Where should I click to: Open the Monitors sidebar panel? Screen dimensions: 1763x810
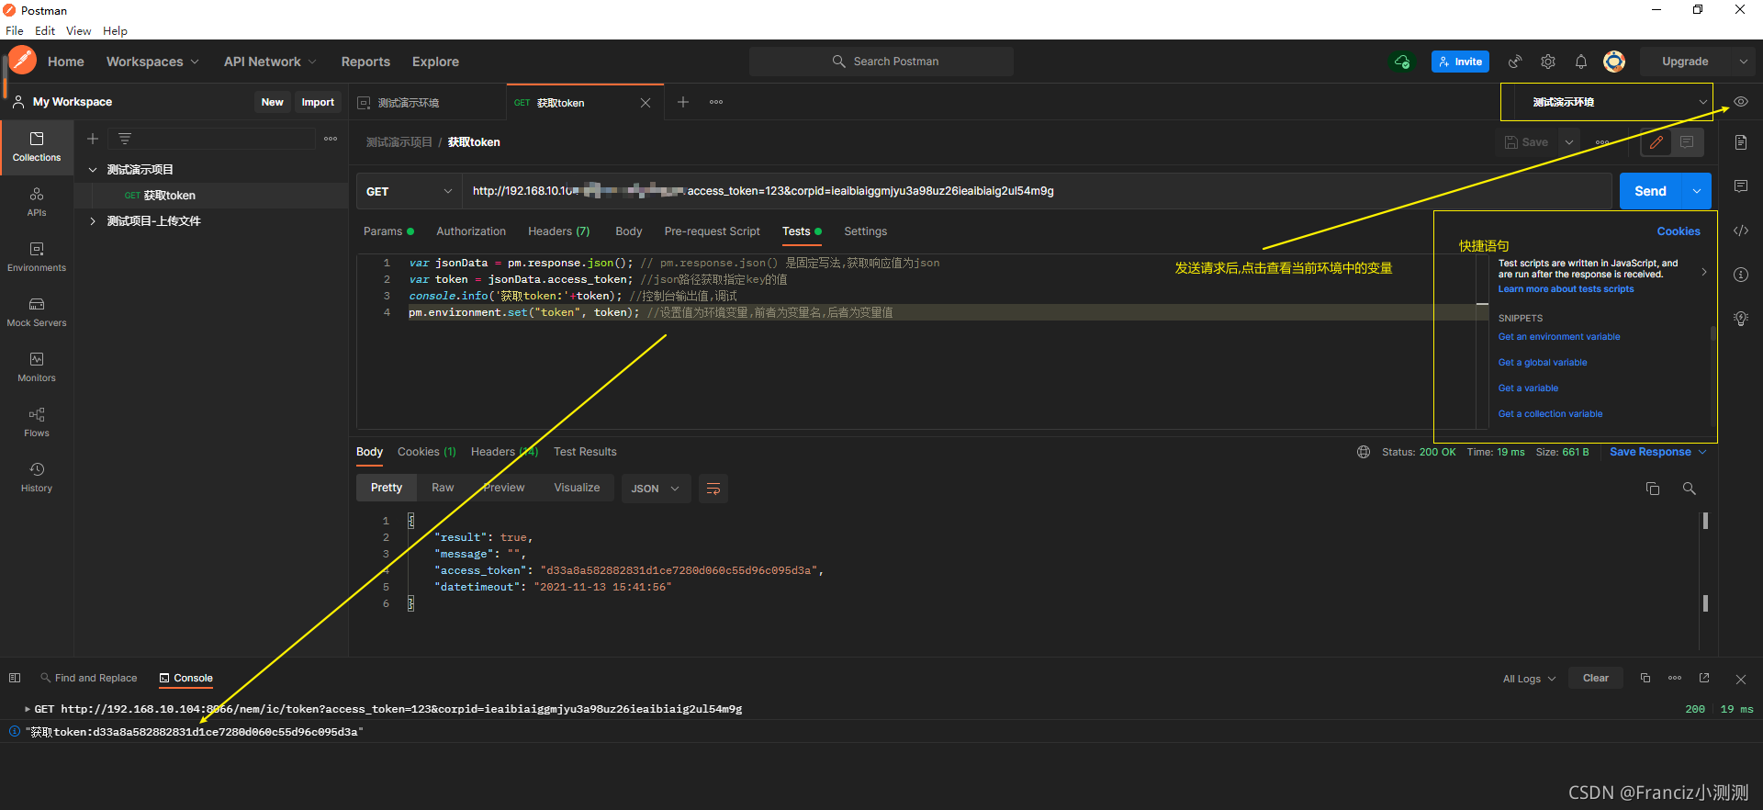pyautogui.click(x=37, y=367)
